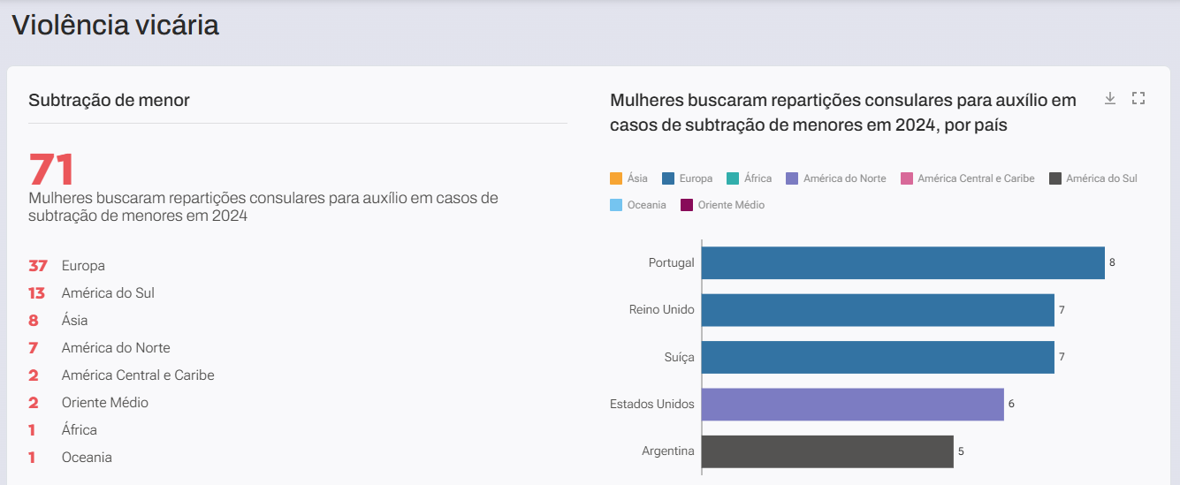Click the chart title about repartições consulares
Image resolution: width=1180 pixels, height=485 pixels.
[843, 112]
